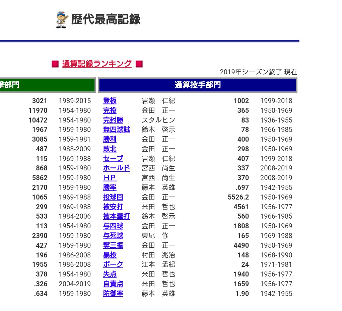342x311 pixels.
Task: Open the 勝利 record link
Action: [x=110, y=139]
